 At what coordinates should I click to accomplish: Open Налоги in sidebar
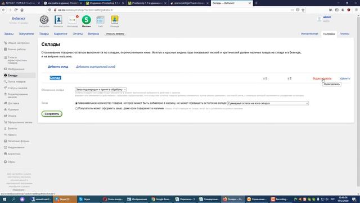coord(12,135)
